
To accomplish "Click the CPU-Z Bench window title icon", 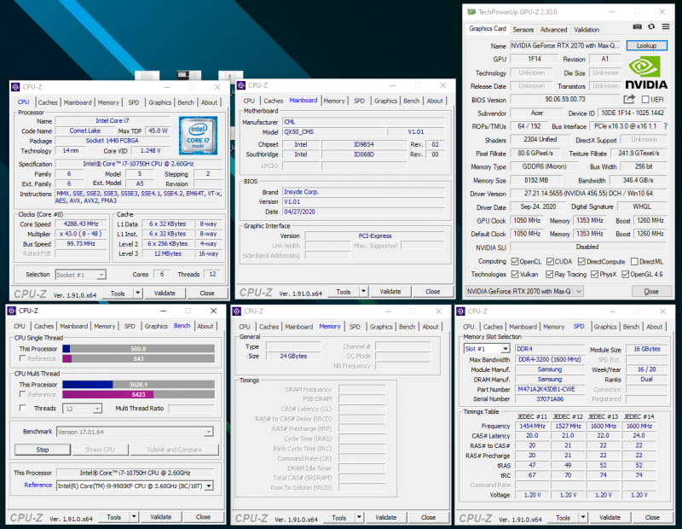I will tap(12, 311).
